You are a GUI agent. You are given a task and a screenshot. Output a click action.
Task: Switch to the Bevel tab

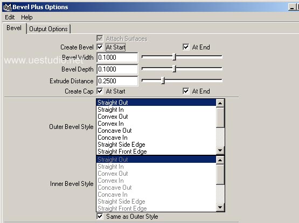point(14,28)
